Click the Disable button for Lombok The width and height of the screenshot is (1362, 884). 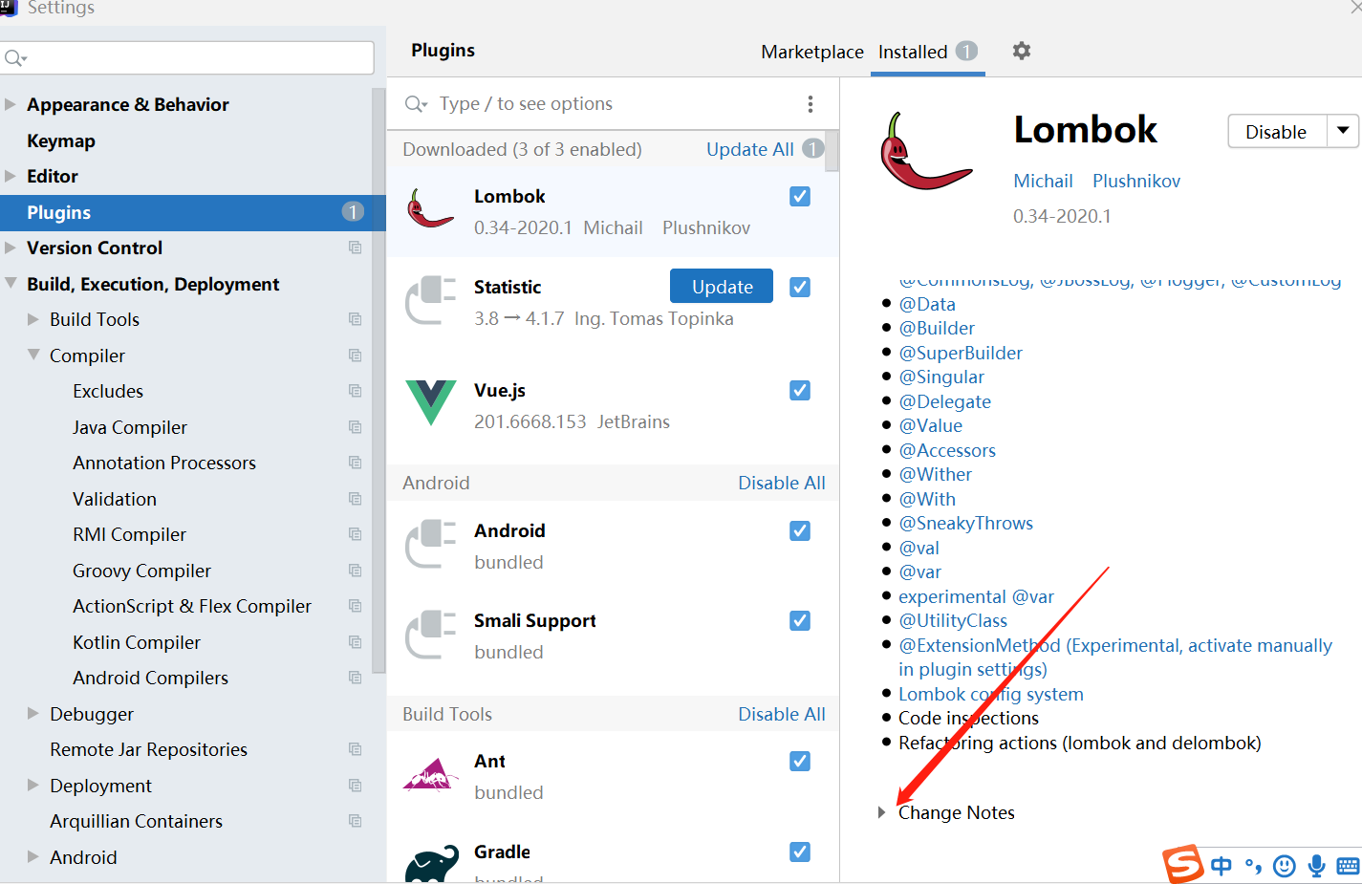1277,131
